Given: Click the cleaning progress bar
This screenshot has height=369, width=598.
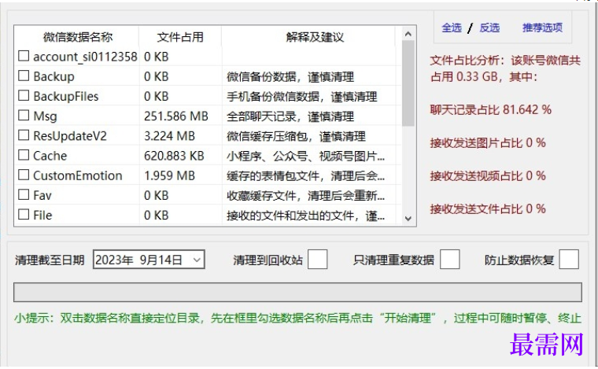Looking at the screenshot, I should (297, 293).
